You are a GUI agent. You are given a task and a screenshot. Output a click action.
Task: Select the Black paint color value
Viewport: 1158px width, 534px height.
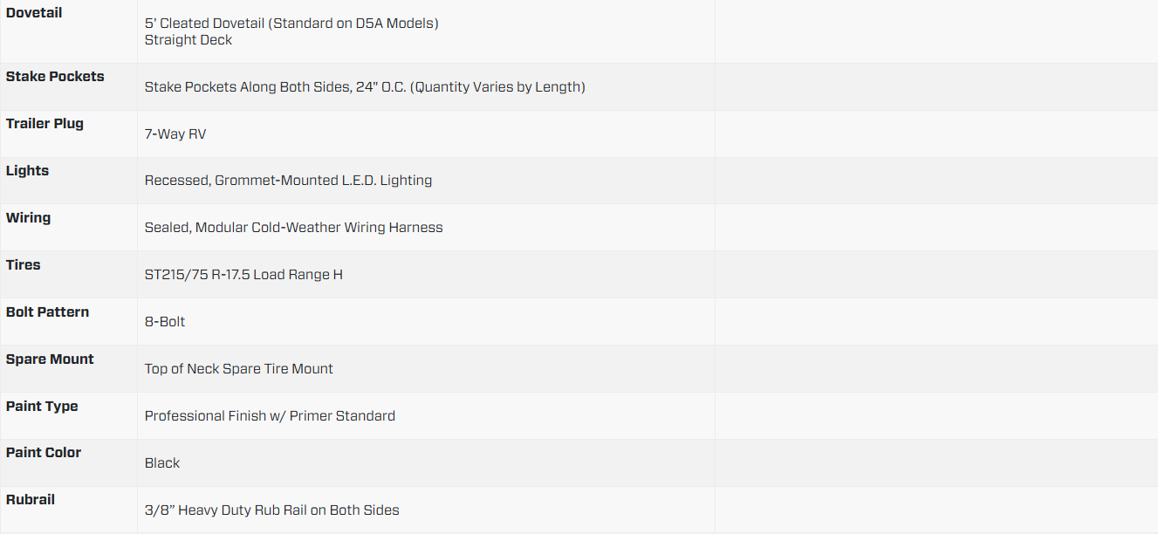[162, 463]
